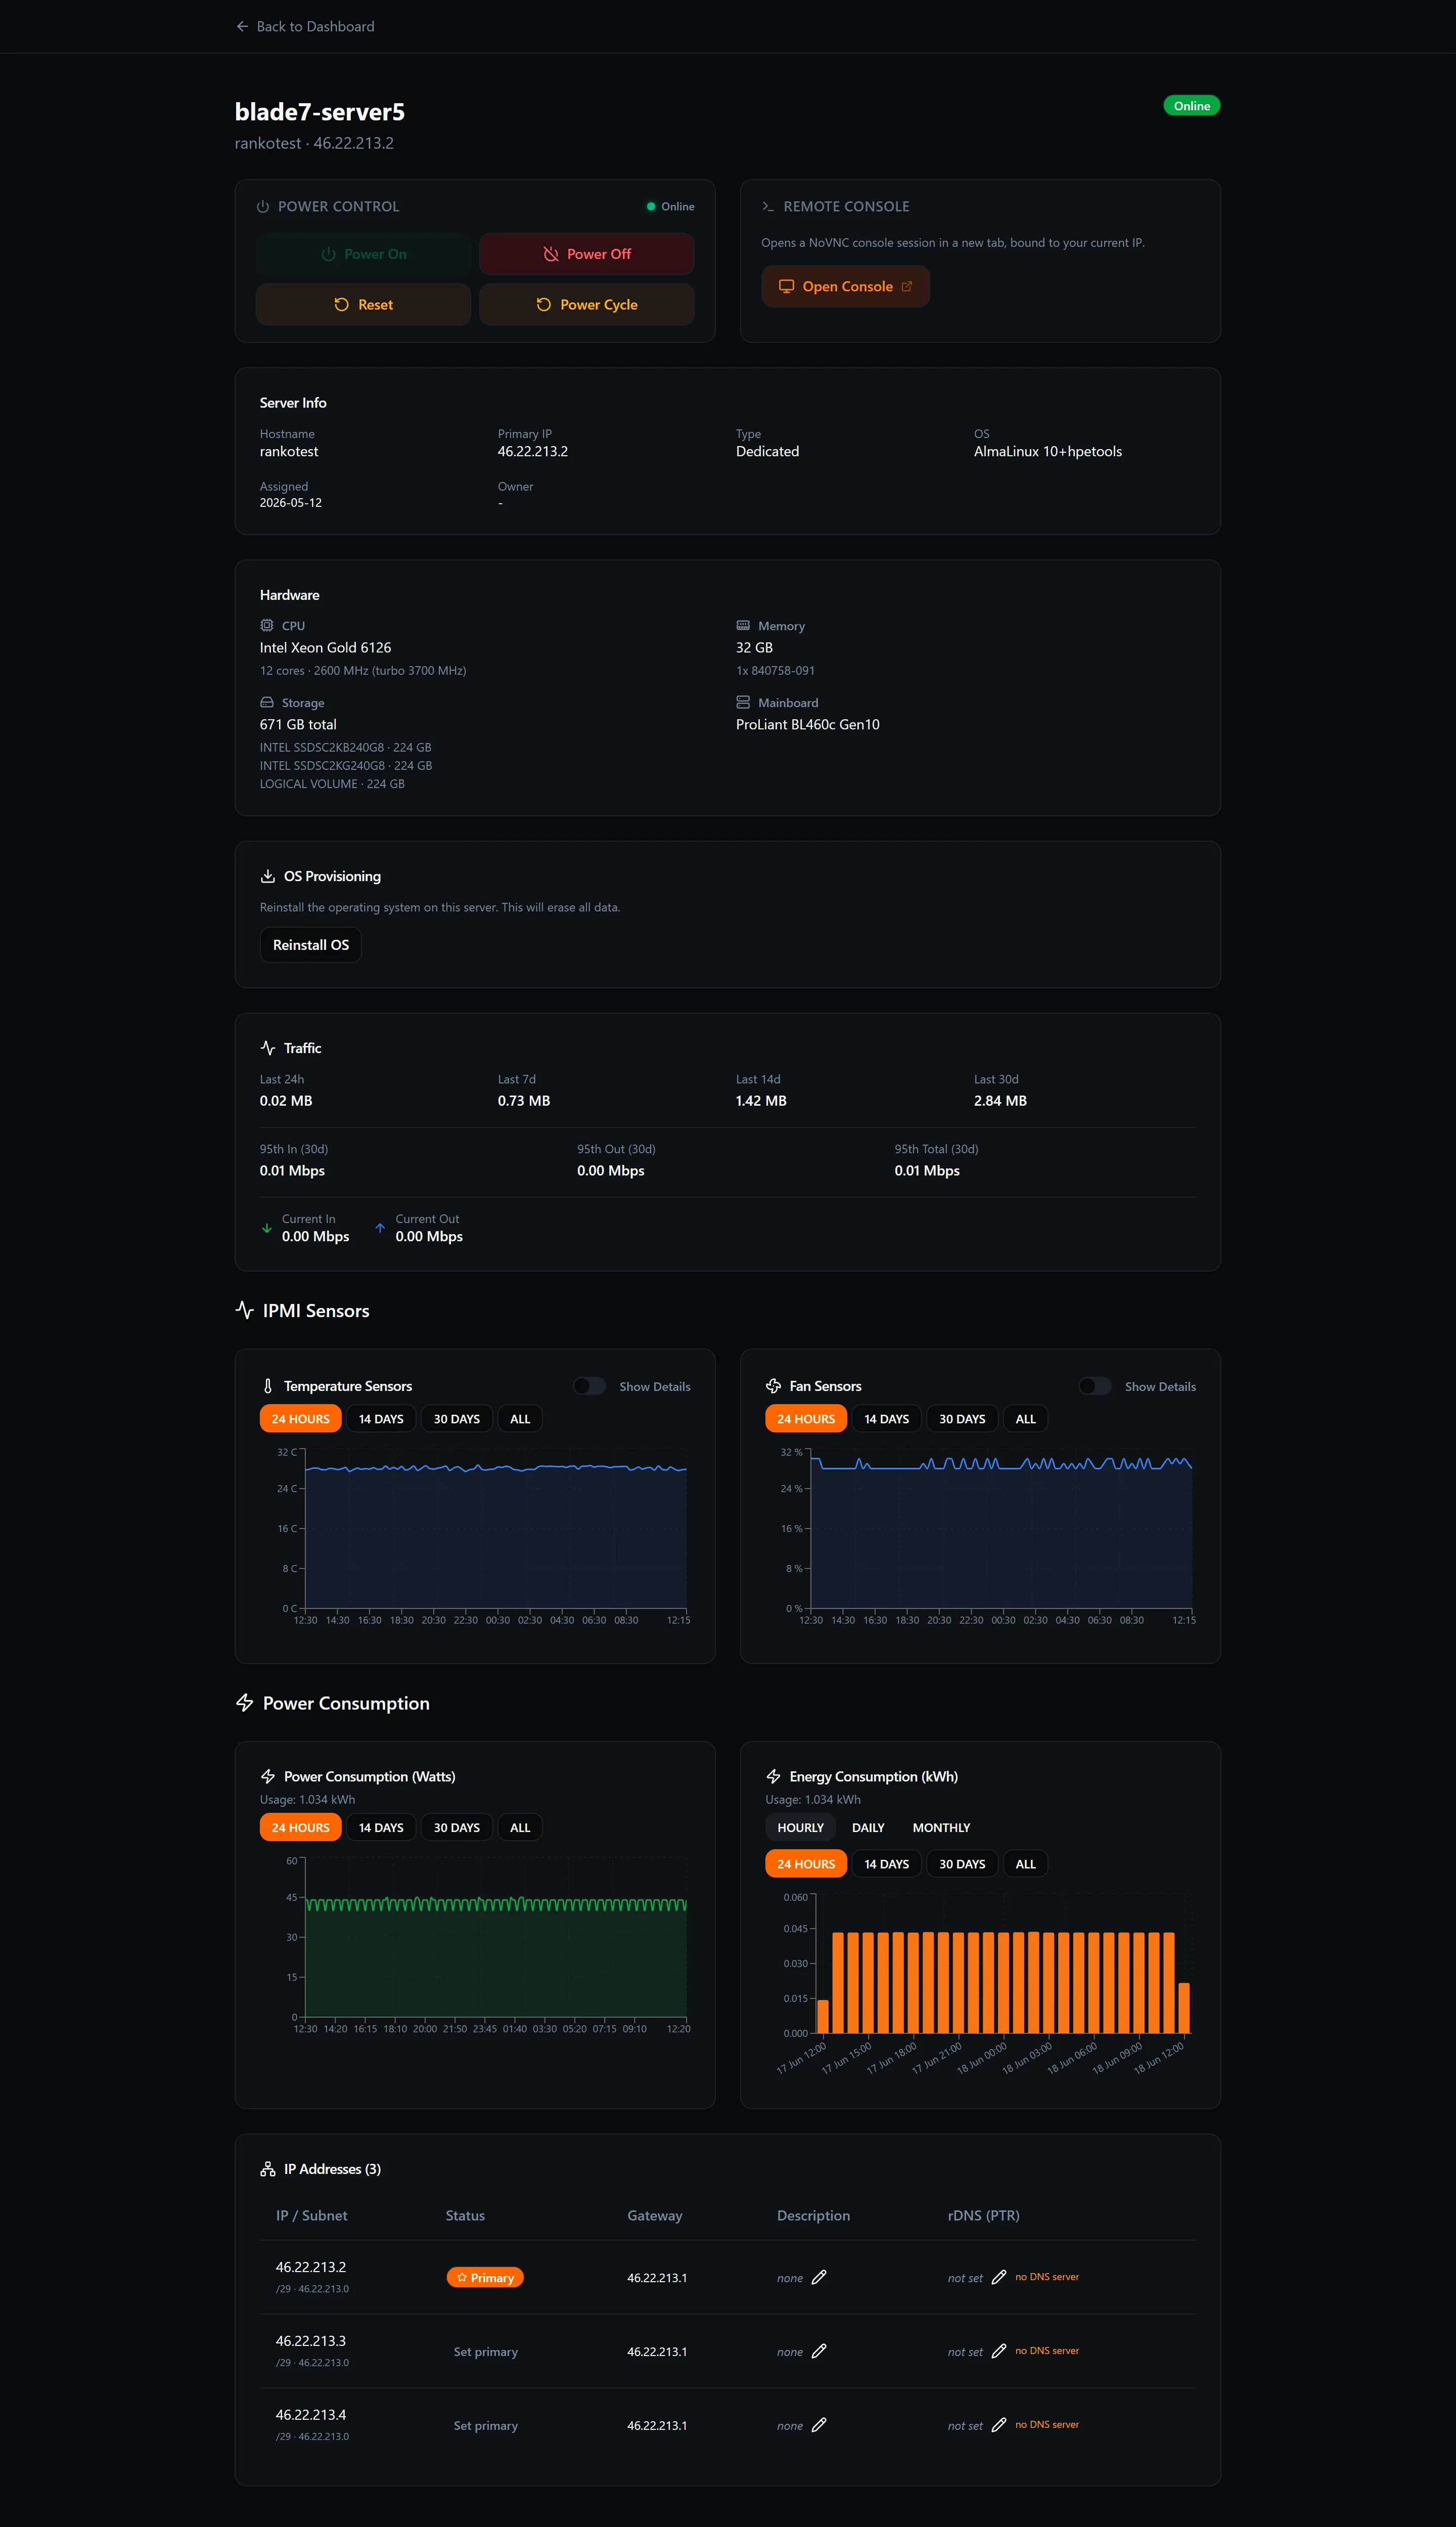
Task: Switch Energy Consumption to DAILY
Action: [868, 1827]
